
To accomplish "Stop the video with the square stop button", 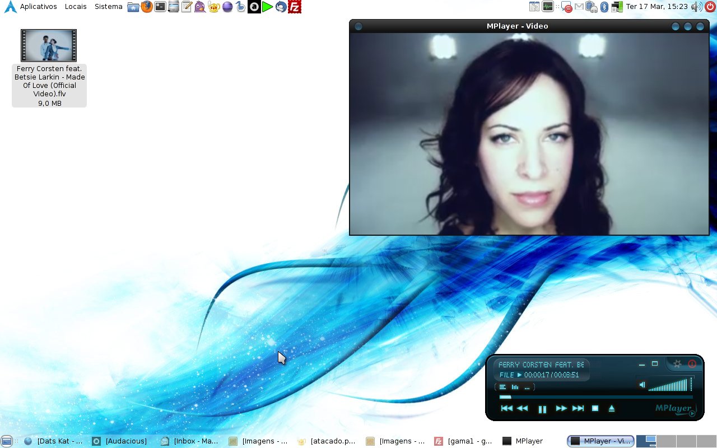I will [x=595, y=409].
